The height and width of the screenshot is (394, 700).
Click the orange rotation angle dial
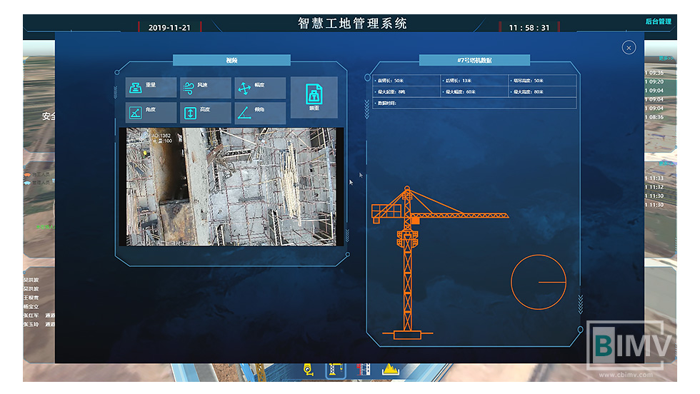pyautogui.click(x=539, y=282)
